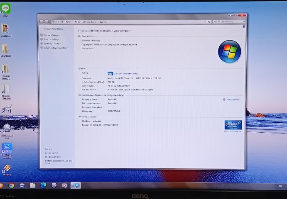Open Microsoft Edge from the taskbar

point(43,185)
